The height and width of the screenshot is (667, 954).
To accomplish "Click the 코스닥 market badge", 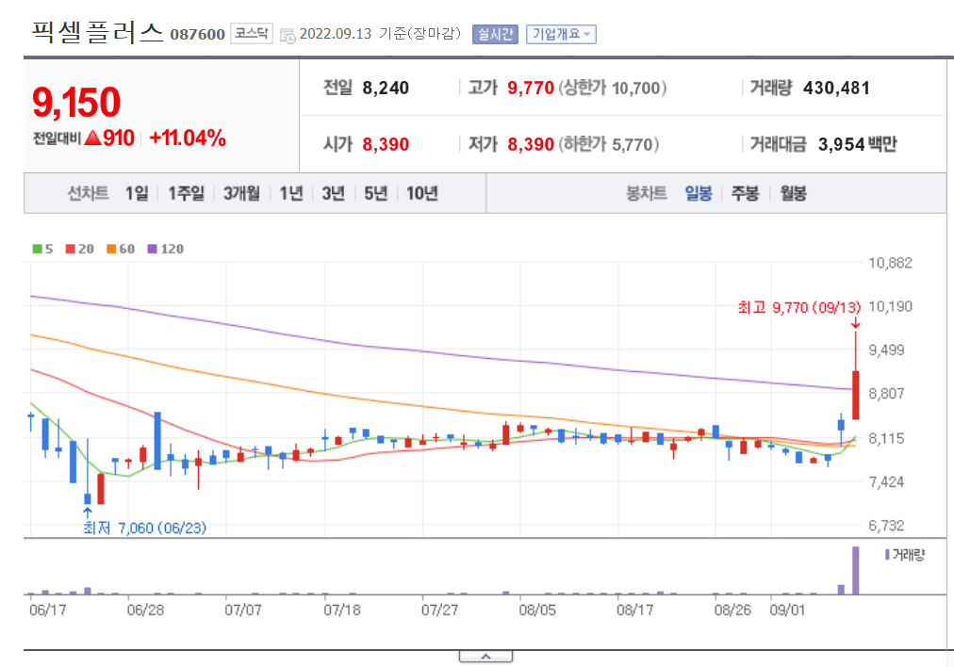I will pos(252,33).
